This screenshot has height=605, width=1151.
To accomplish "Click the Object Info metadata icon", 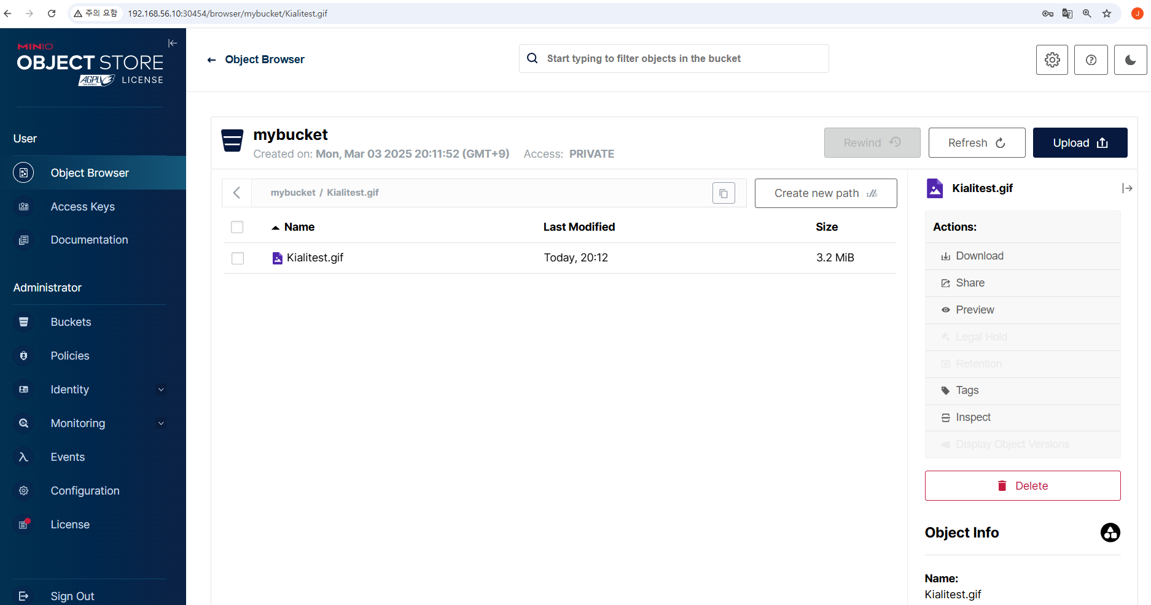I will click(1110, 533).
